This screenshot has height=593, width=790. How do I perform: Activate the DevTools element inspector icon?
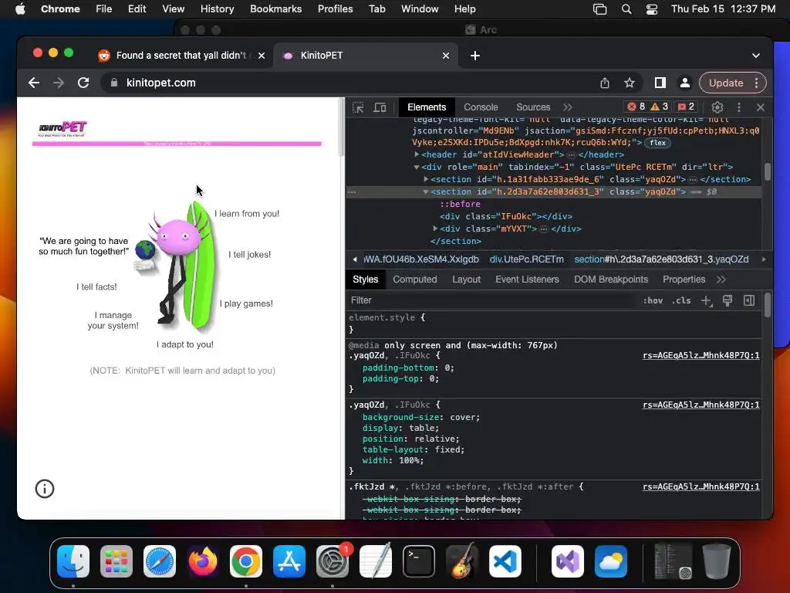[358, 107]
